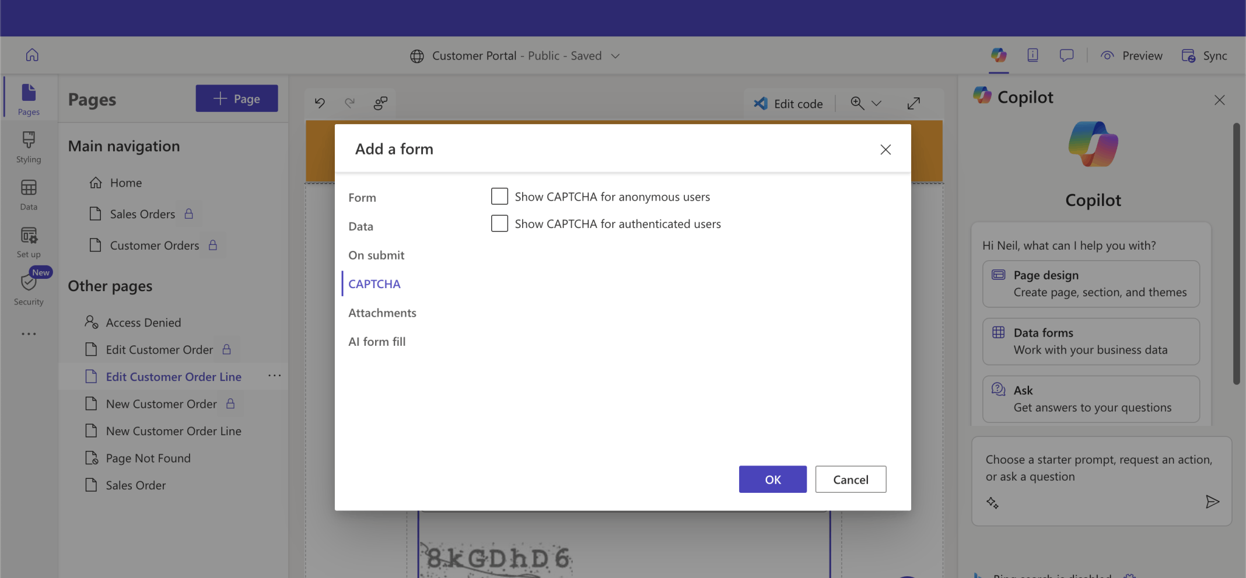The image size is (1246, 578).
Task: Open the Security workspace
Action: point(29,289)
